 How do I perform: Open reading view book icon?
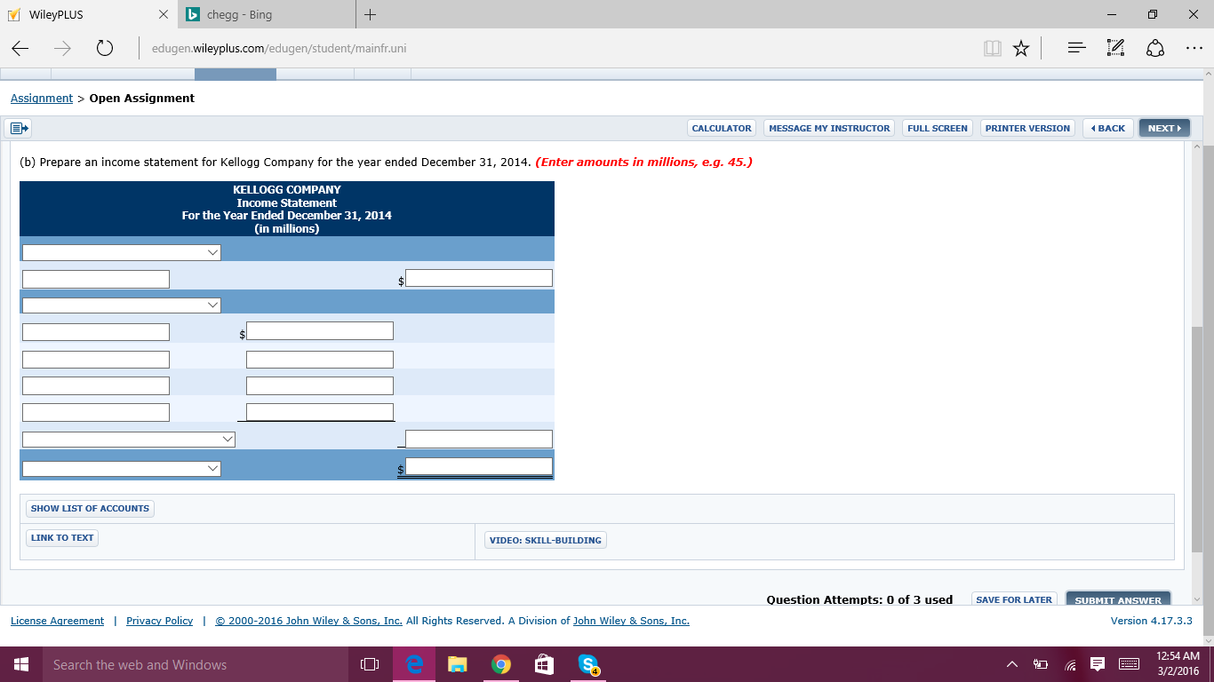[x=993, y=49]
